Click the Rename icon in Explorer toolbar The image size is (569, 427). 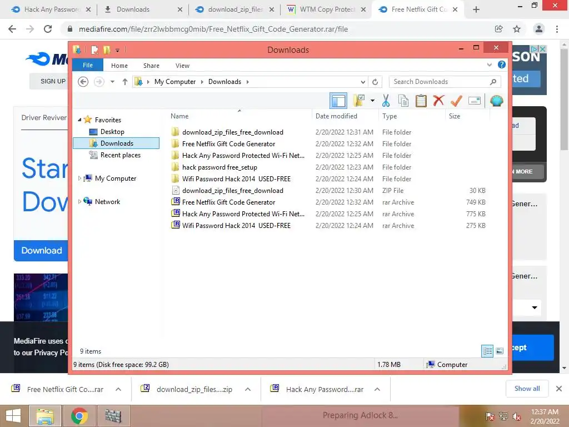click(475, 101)
